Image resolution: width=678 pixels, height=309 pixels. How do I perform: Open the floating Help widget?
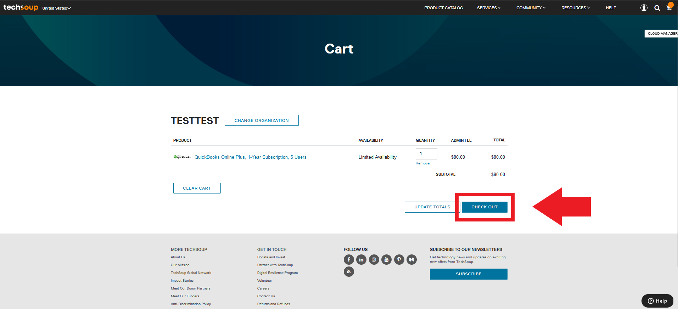(x=657, y=301)
